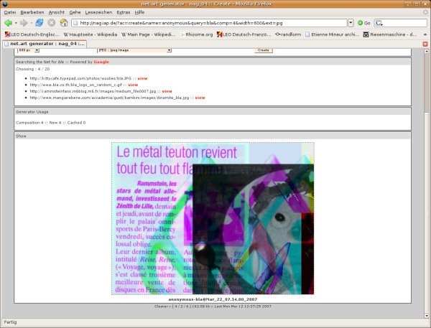Open the Forward history dropdown arrow
This screenshot has height=328, width=431.
(32, 23)
